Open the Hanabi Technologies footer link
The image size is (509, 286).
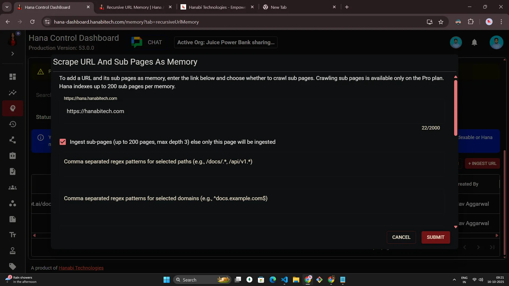81,268
